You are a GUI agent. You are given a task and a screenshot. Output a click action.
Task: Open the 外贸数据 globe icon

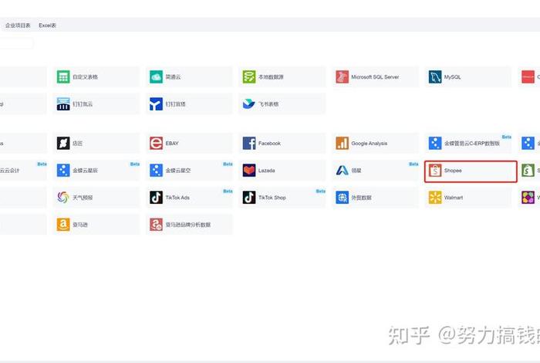click(x=342, y=198)
